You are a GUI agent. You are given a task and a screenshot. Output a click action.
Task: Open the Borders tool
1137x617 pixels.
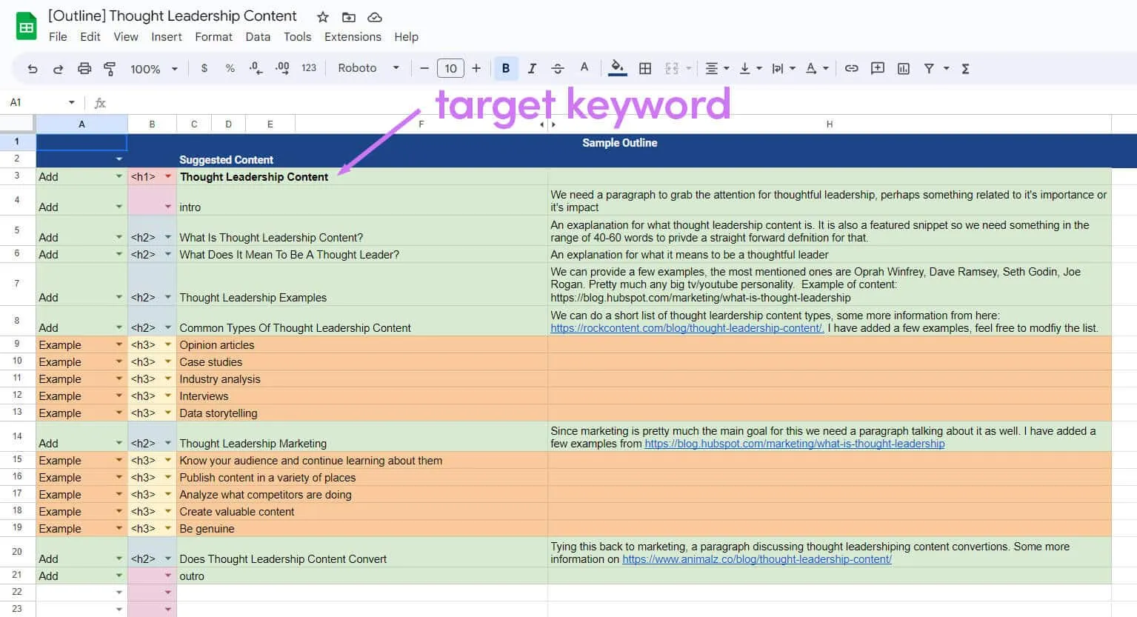click(645, 68)
